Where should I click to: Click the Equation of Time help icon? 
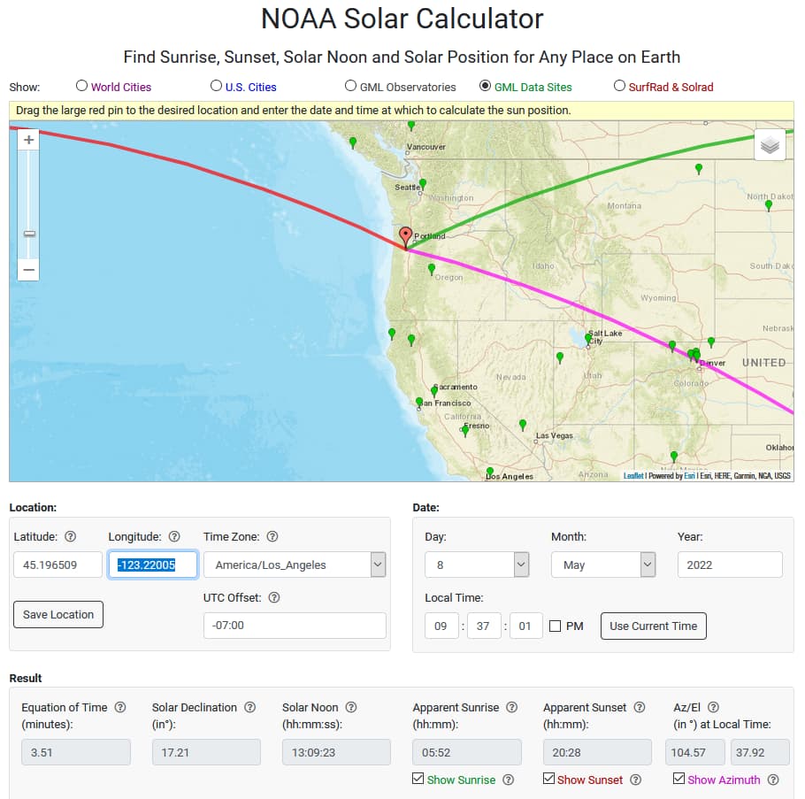coord(120,707)
